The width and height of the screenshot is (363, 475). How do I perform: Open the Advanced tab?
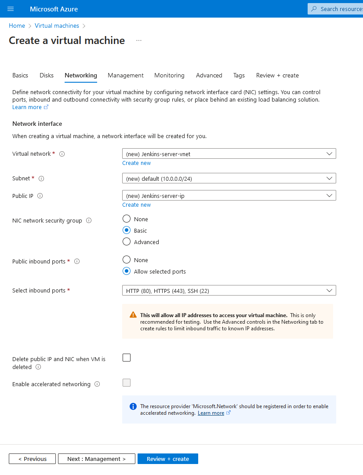(209, 76)
